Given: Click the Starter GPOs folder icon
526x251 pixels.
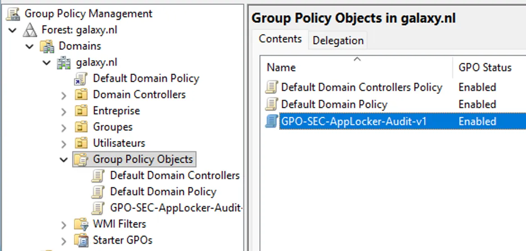Looking at the screenshot, I should [x=81, y=240].
